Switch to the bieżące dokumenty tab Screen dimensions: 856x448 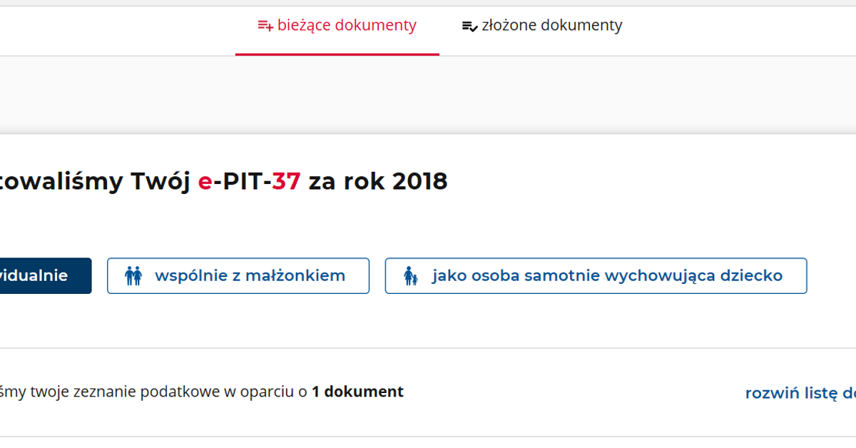point(337,26)
